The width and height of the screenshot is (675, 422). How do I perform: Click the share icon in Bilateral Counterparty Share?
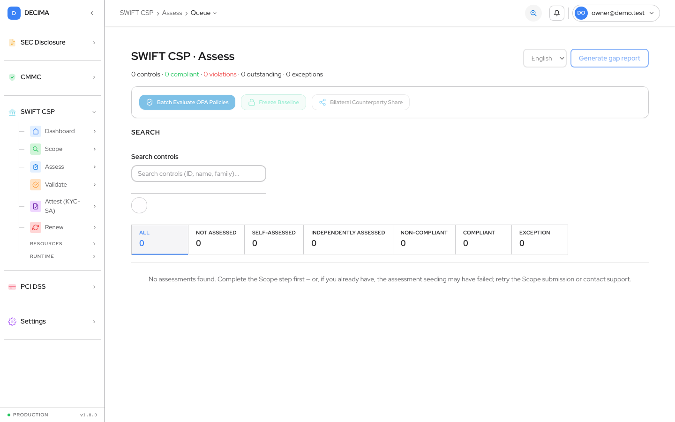(x=322, y=102)
